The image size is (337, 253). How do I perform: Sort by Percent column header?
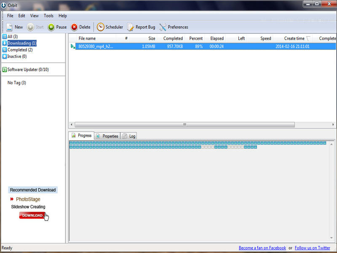[x=195, y=38]
